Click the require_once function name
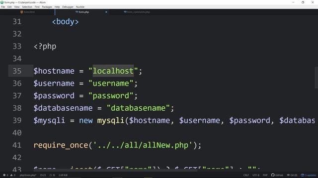318x178 pixels. [61, 145]
